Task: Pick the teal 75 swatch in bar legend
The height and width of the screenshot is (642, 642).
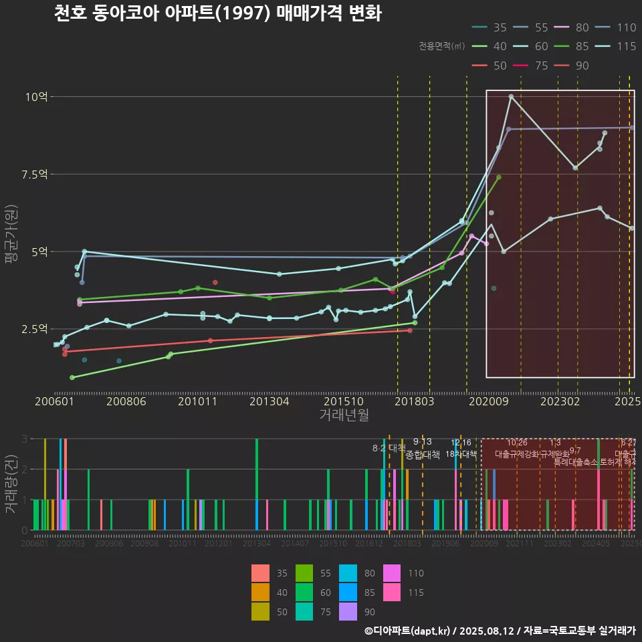Action: tap(304, 611)
